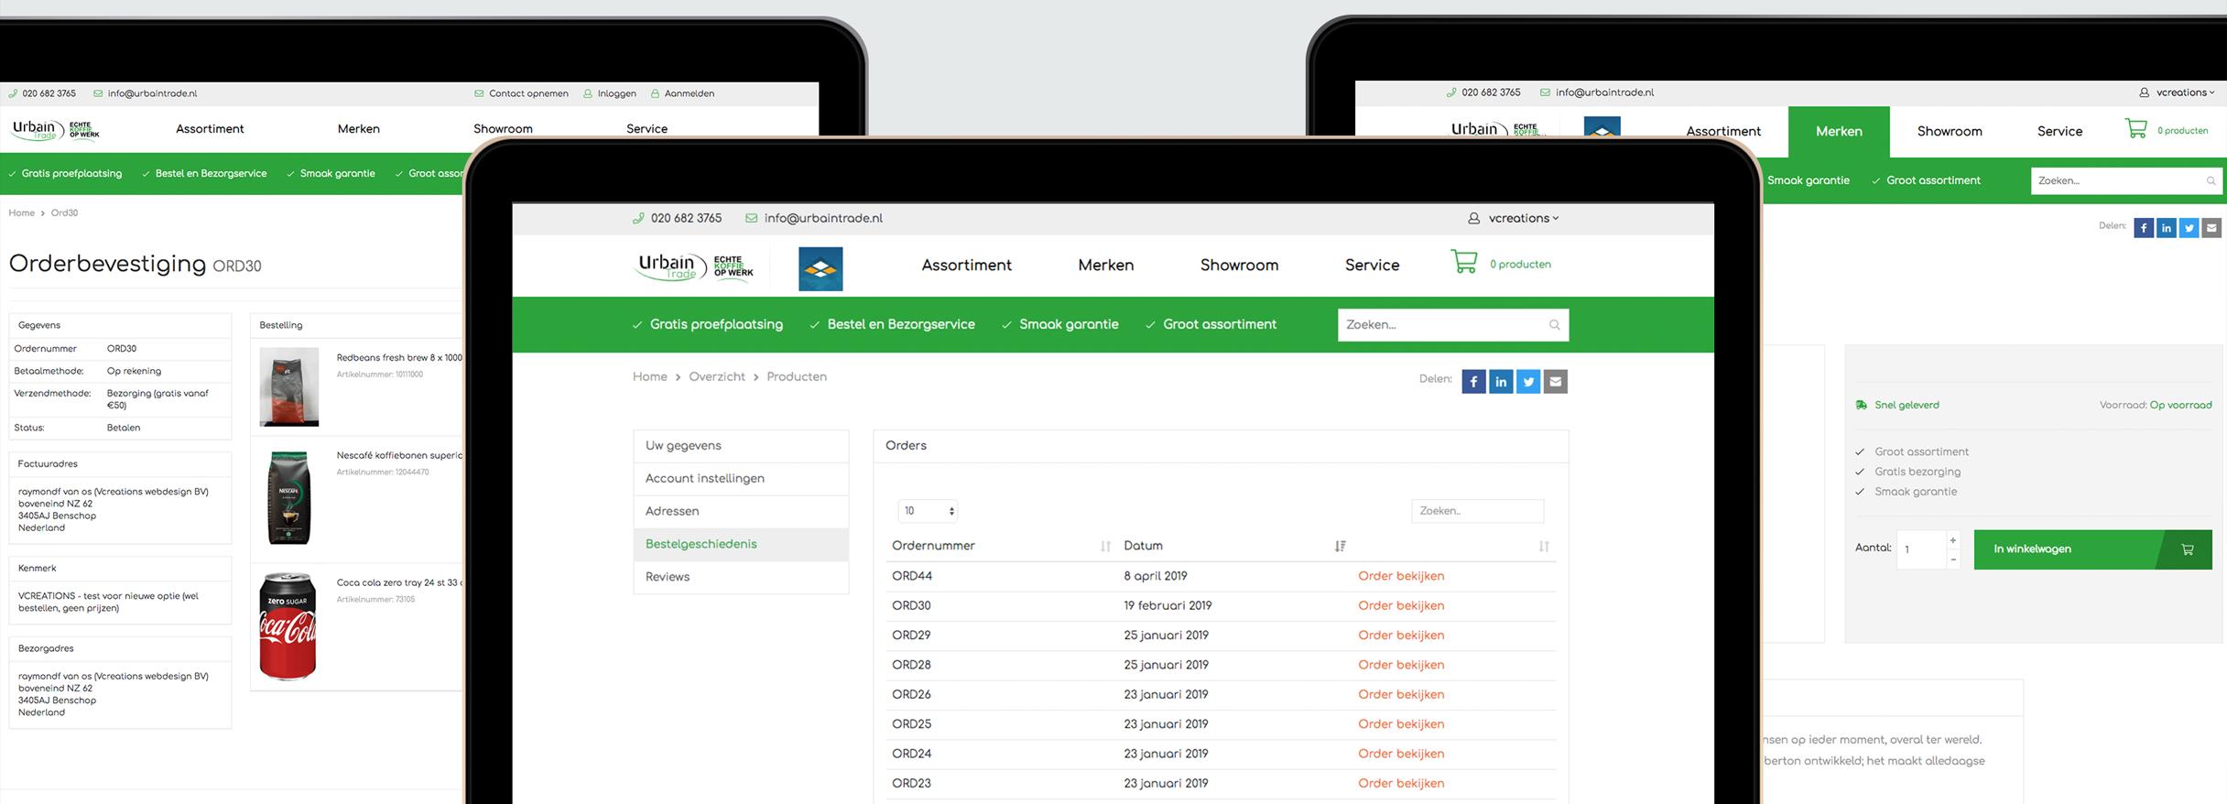Click Order bekijken for ORD30
This screenshot has width=2227, height=804.
click(1401, 606)
